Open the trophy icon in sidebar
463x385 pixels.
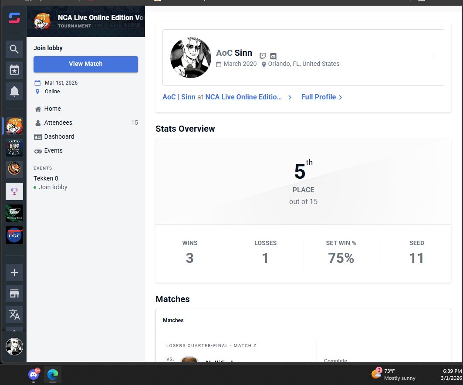tap(14, 191)
